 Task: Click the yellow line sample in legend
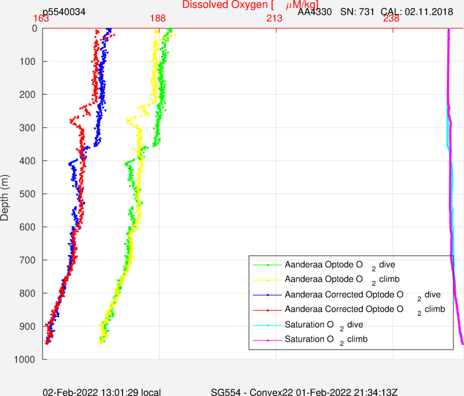267,280
